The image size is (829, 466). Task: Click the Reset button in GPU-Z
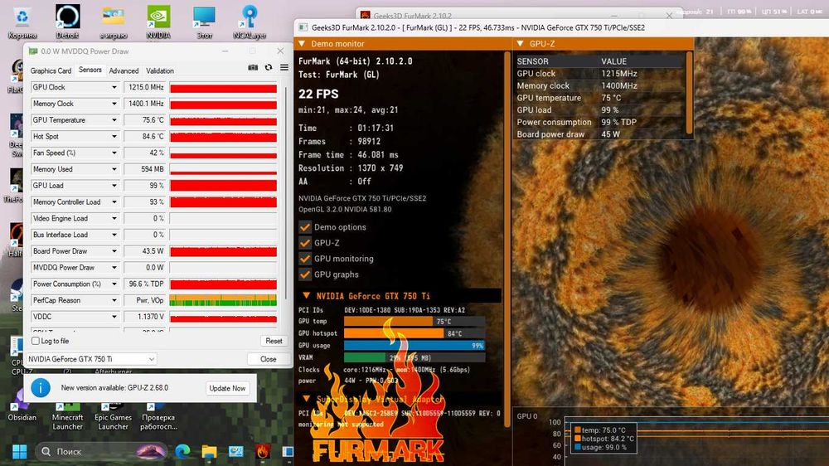pyautogui.click(x=274, y=341)
